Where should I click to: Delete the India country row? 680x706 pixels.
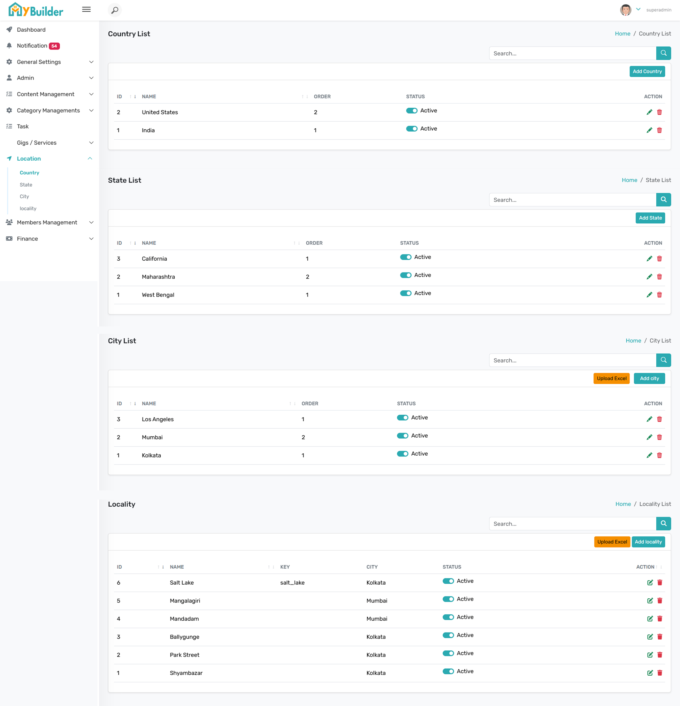[x=659, y=130]
